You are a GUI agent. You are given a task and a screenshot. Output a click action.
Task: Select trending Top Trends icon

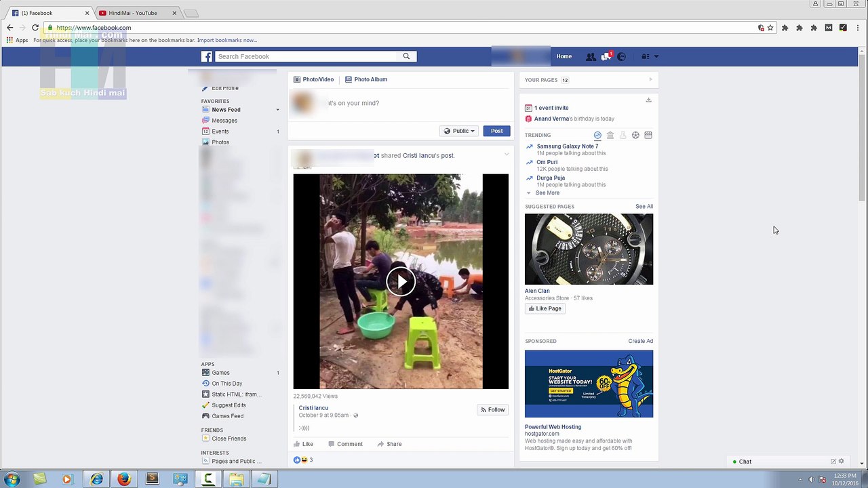[597, 136]
